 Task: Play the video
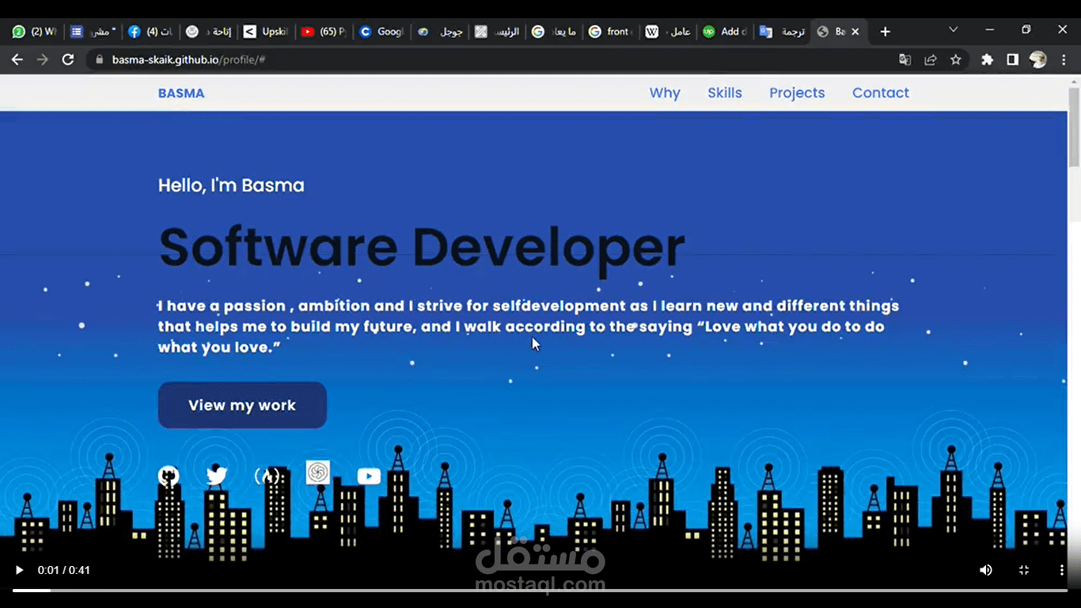pyautogui.click(x=20, y=570)
